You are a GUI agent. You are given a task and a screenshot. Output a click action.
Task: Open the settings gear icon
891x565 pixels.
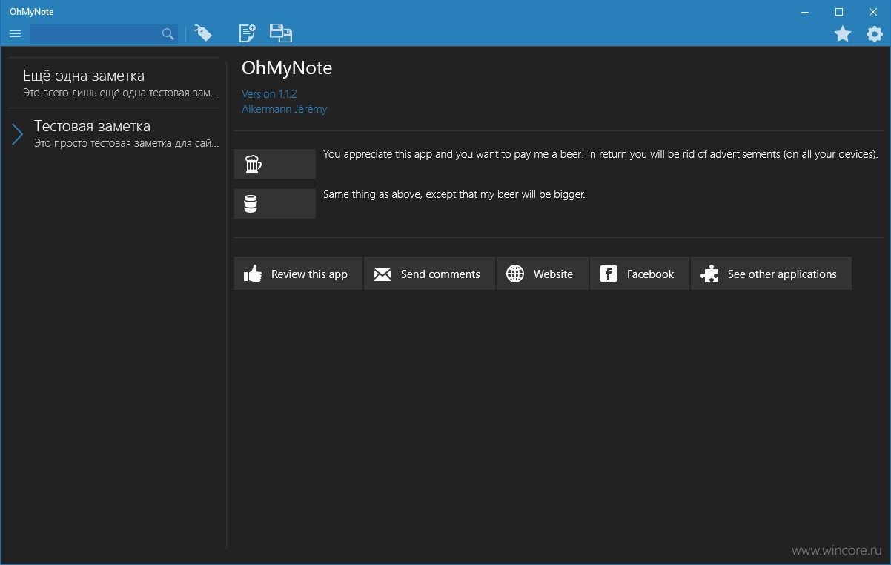(875, 33)
